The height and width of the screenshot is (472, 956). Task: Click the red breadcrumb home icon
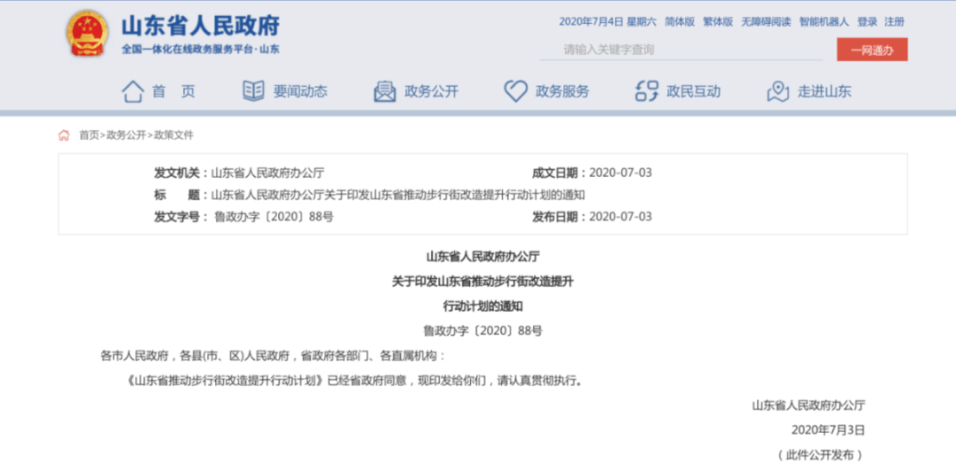tap(64, 135)
